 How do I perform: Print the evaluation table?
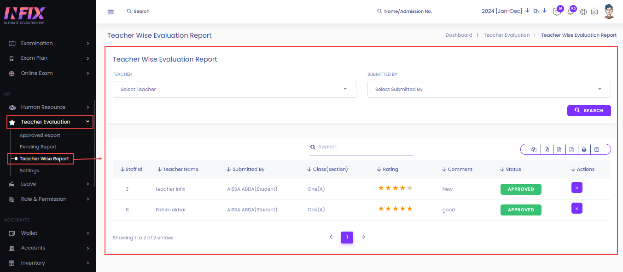click(x=584, y=149)
